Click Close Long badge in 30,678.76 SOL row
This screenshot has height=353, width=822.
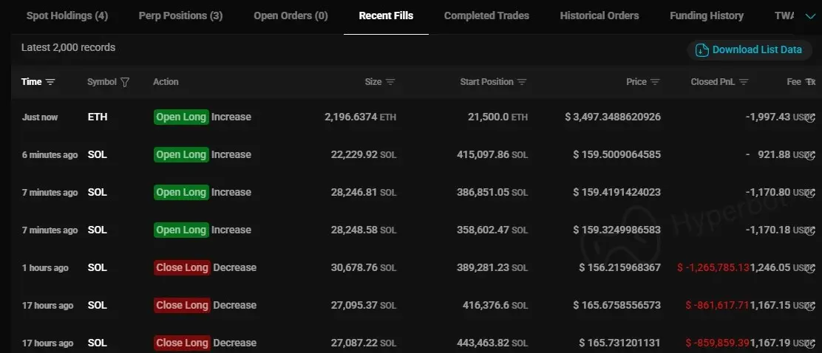182,267
